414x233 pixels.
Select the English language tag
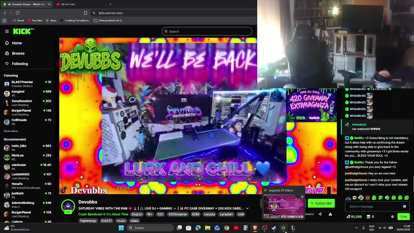137,214
